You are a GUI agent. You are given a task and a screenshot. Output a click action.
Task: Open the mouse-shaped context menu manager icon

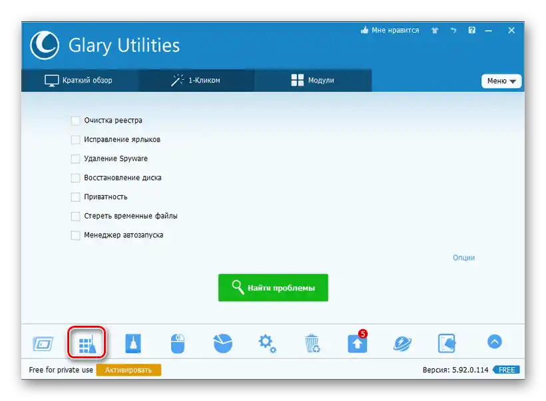coord(178,344)
